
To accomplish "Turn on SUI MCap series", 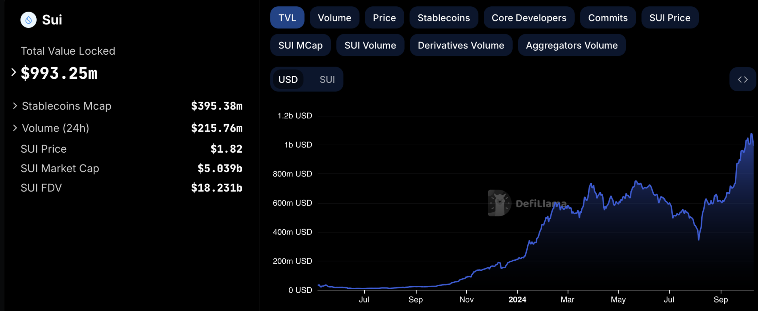I will click(300, 45).
